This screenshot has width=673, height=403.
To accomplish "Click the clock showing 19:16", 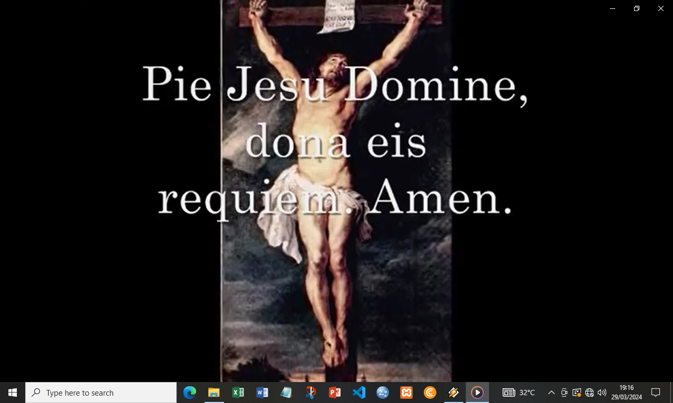I will 626,393.
